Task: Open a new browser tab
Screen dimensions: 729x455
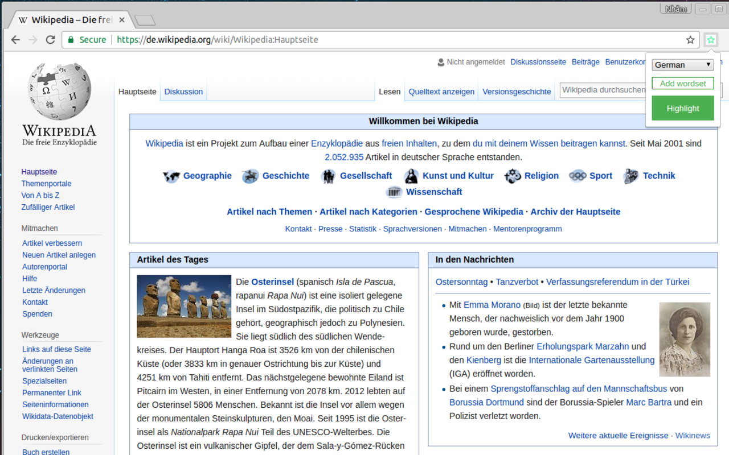Action: (x=145, y=20)
